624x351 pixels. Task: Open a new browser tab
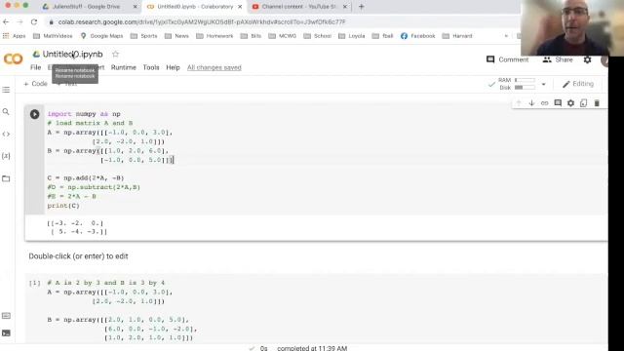tap(361, 7)
